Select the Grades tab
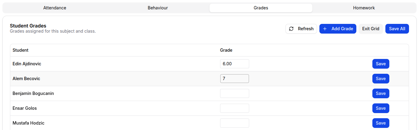Viewport: 419px width, 130px height. (x=261, y=8)
